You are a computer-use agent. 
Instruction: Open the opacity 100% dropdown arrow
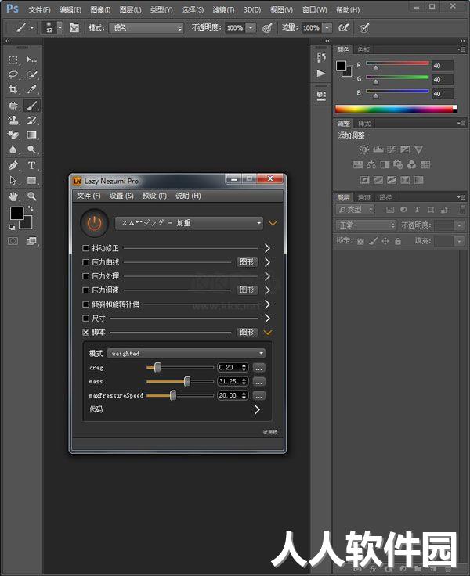click(251, 28)
